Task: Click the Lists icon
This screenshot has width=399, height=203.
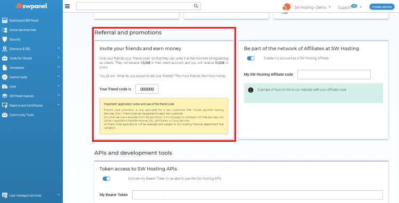Action: pyautogui.click(x=5, y=87)
